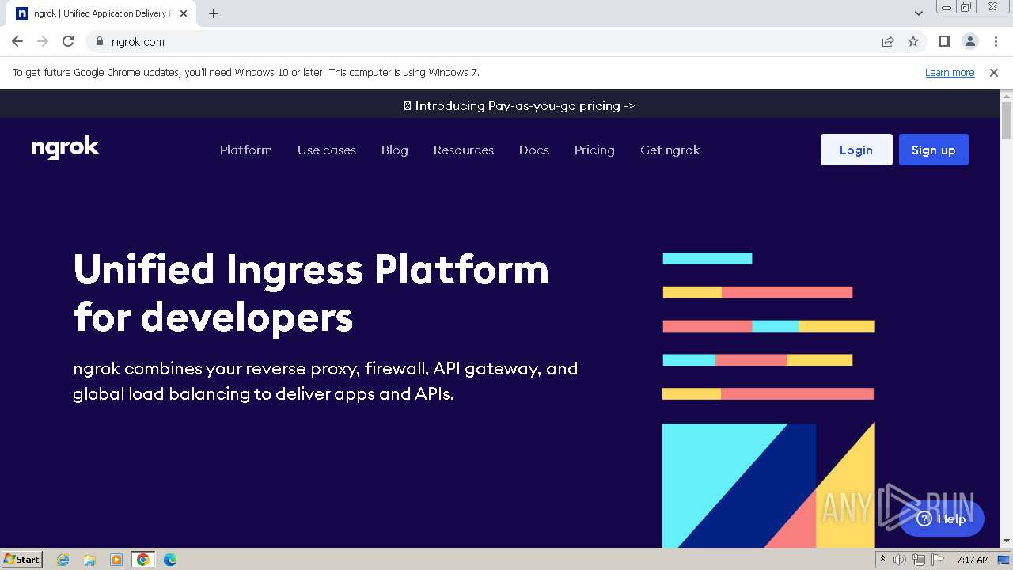Open the Platform menu

(246, 150)
